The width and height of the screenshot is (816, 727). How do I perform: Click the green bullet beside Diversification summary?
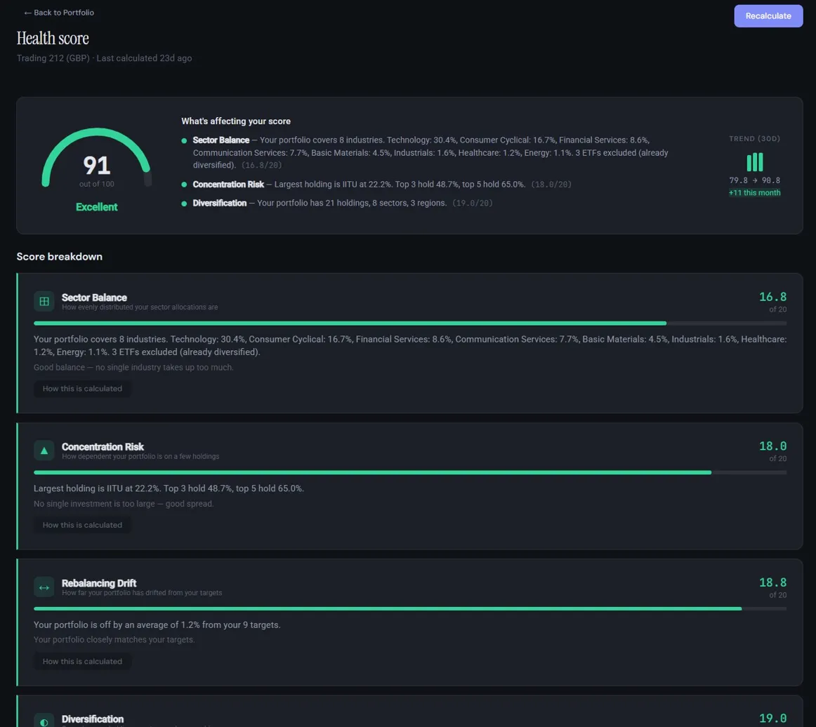[185, 204]
